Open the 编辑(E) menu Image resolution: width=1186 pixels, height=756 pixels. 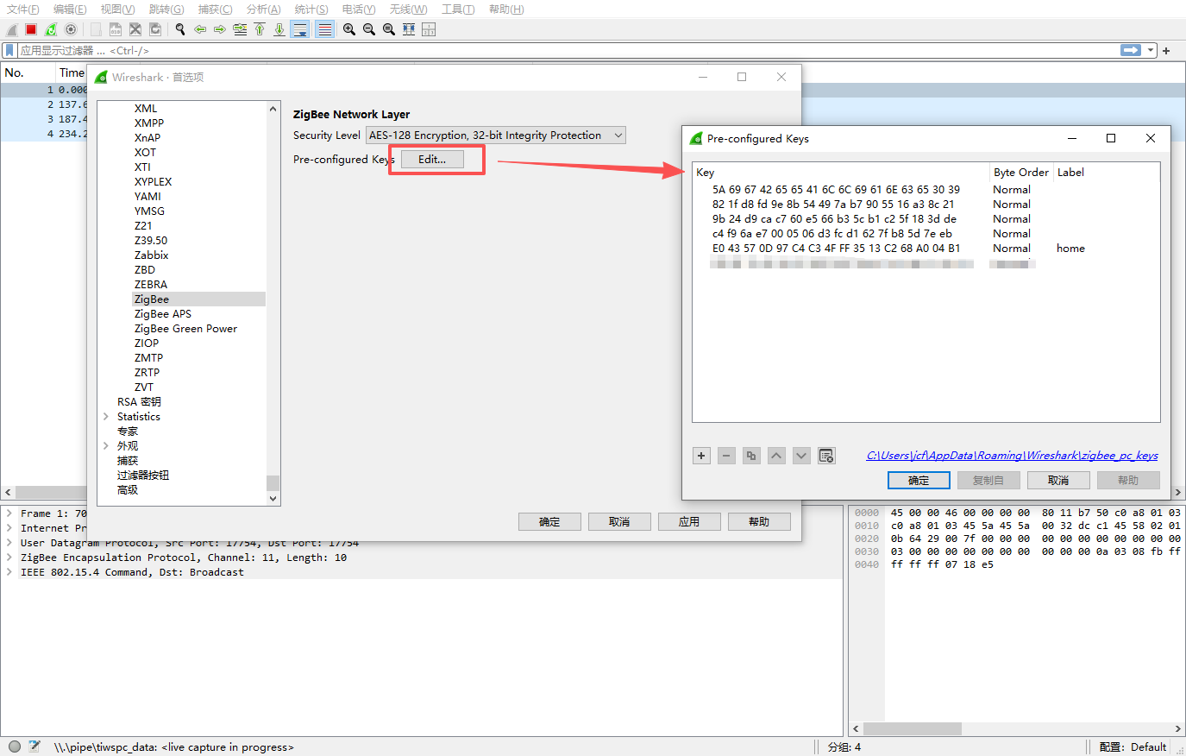coord(70,9)
